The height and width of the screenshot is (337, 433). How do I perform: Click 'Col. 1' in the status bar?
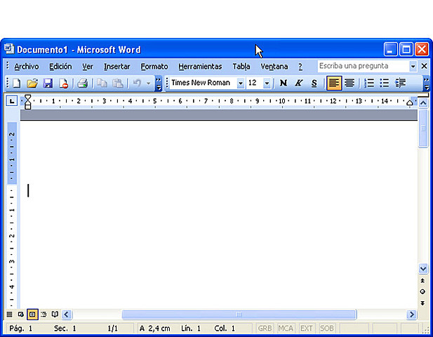coord(225,329)
